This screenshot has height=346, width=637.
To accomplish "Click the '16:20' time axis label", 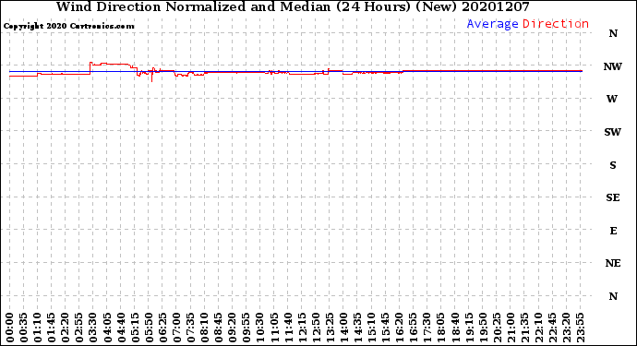I will click(400, 328).
